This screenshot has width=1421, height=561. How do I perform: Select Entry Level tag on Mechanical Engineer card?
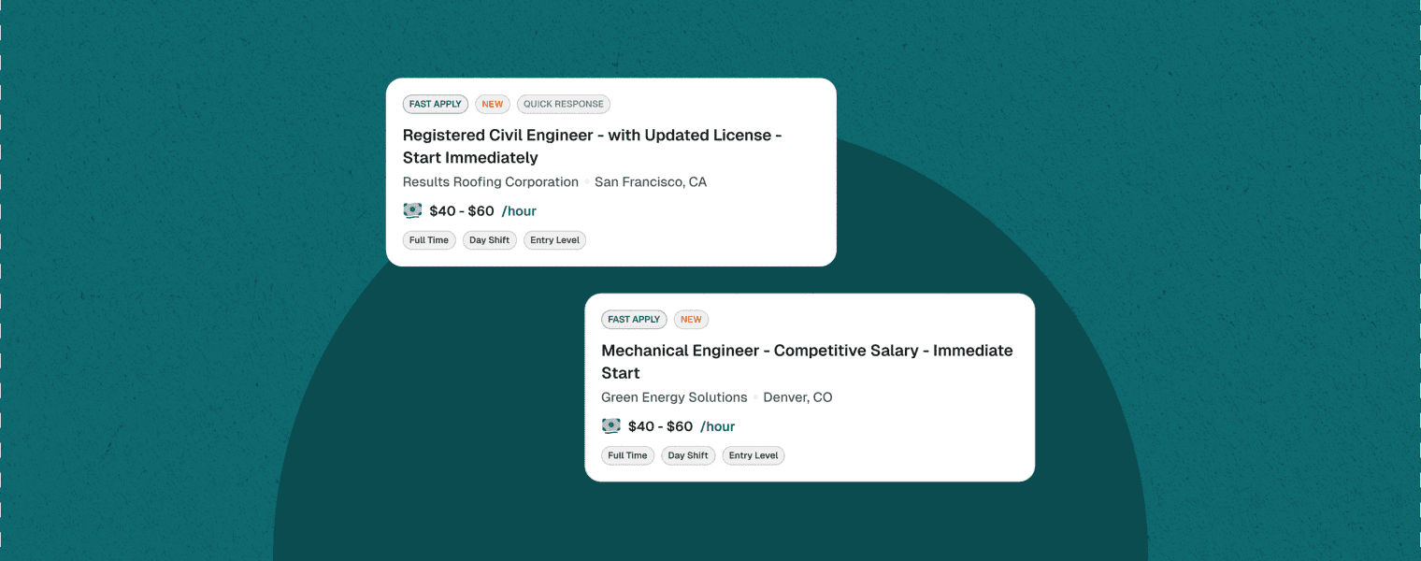(x=754, y=455)
